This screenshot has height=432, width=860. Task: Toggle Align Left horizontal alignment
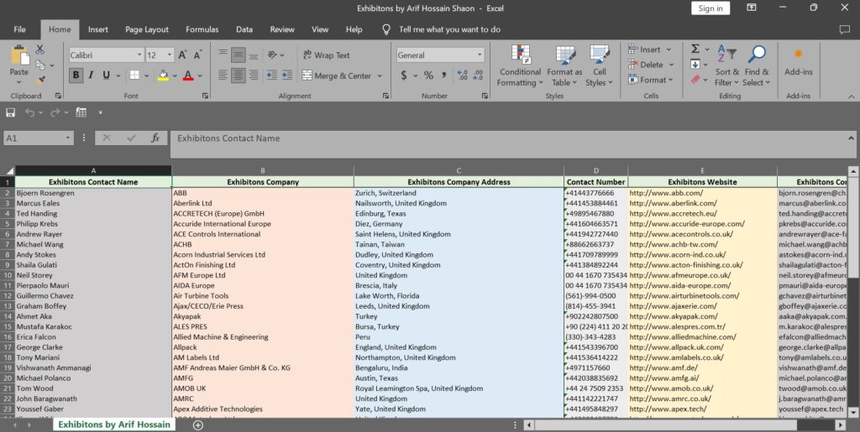pyautogui.click(x=223, y=75)
